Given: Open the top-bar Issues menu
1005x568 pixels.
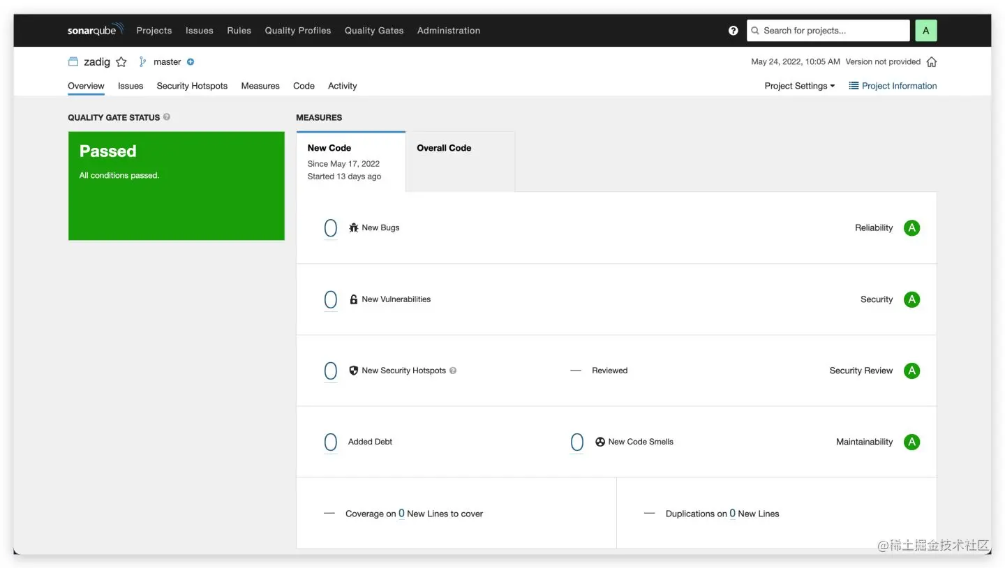Looking at the screenshot, I should pyautogui.click(x=200, y=31).
